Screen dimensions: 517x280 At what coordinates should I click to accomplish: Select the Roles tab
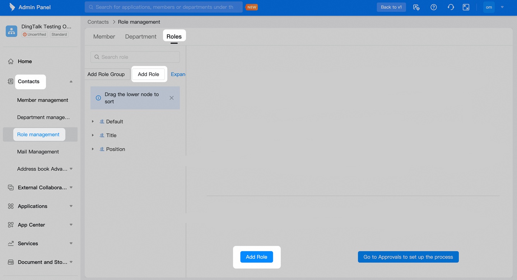pos(174,37)
